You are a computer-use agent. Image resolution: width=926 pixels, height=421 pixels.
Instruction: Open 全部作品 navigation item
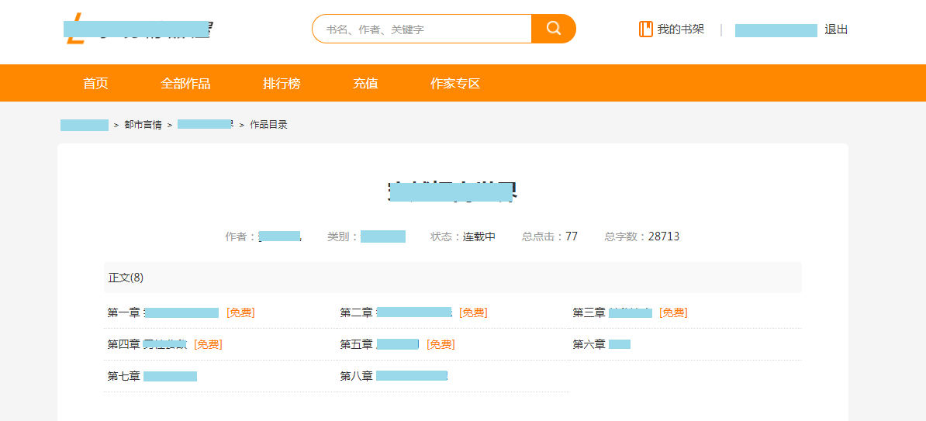185,84
